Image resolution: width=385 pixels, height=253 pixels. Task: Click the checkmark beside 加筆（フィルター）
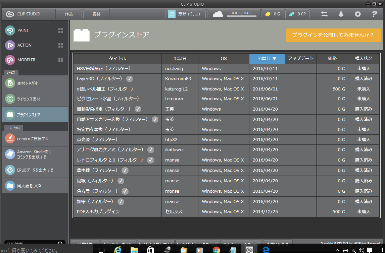coord(121,201)
